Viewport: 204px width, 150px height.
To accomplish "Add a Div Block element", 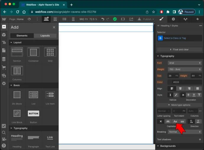I will (17, 98).
